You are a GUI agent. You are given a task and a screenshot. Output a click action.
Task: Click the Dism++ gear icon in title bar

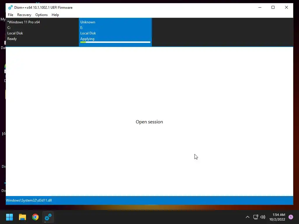tap(10, 7)
